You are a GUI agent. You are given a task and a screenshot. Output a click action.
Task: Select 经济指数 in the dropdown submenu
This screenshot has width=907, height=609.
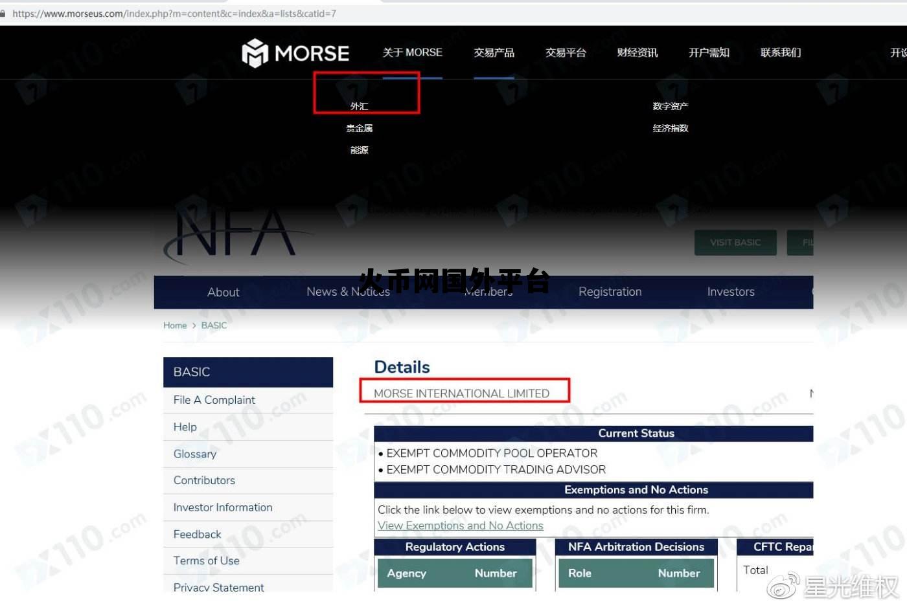tap(671, 128)
